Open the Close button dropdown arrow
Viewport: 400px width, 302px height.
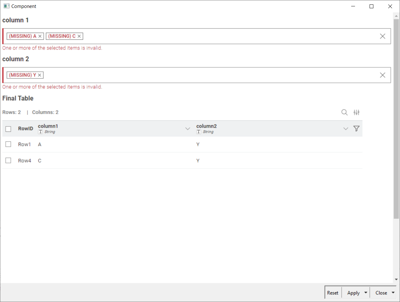[393, 293]
